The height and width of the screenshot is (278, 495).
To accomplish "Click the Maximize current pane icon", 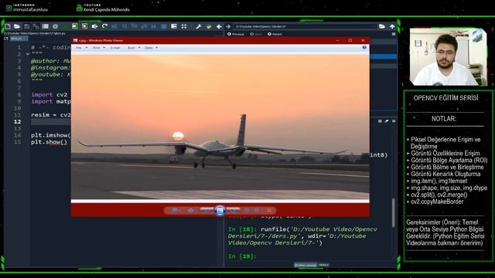I will [x=174, y=27].
